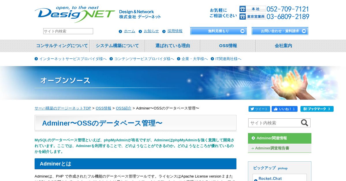Open the システム構築について menu
This screenshot has height=181, width=346.
point(117,46)
